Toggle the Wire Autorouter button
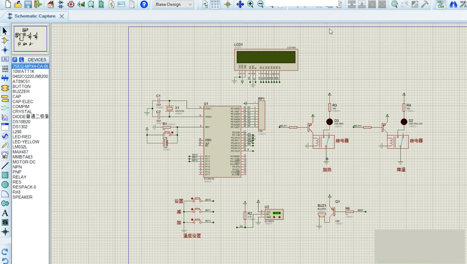 click(x=441, y=4)
